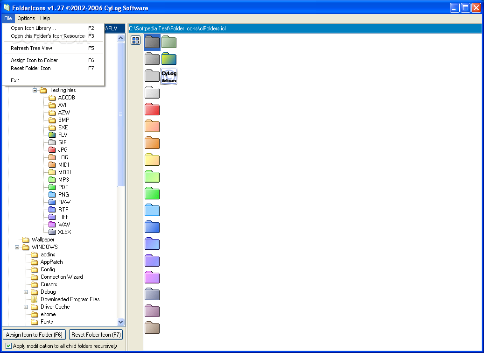Pick the light green library folder icon
The image size is (484, 353).
[152, 176]
